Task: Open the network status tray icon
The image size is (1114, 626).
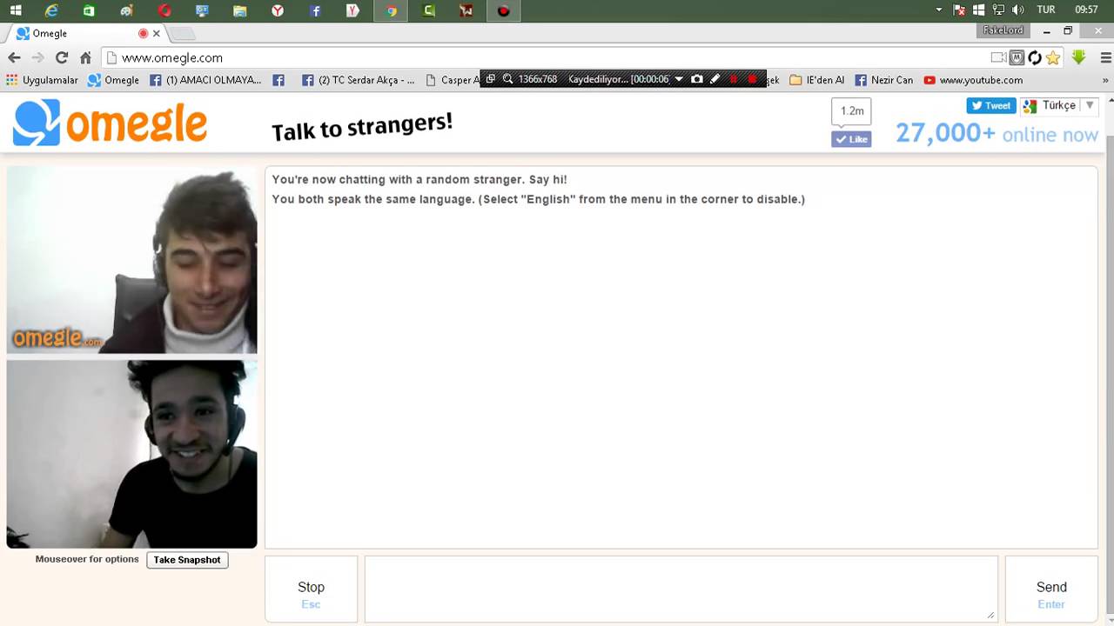Action: (998, 10)
